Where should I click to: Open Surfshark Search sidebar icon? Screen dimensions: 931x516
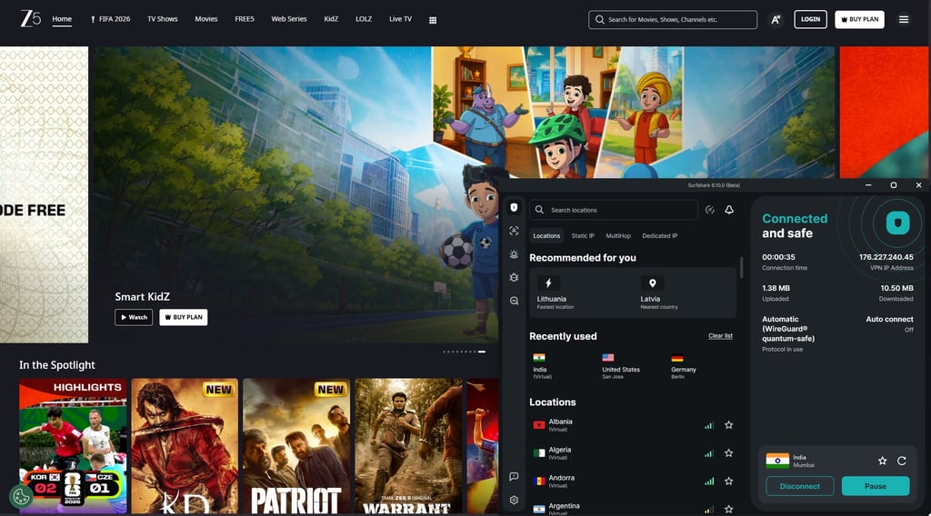515,301
